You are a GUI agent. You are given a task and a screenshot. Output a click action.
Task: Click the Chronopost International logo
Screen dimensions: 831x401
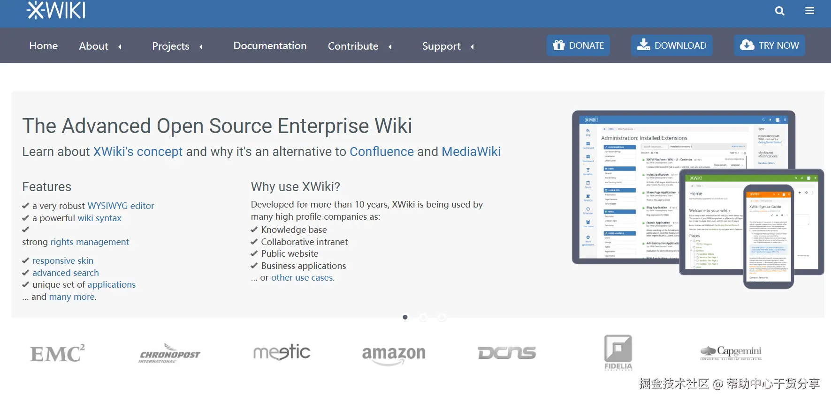tap(169, 354)
